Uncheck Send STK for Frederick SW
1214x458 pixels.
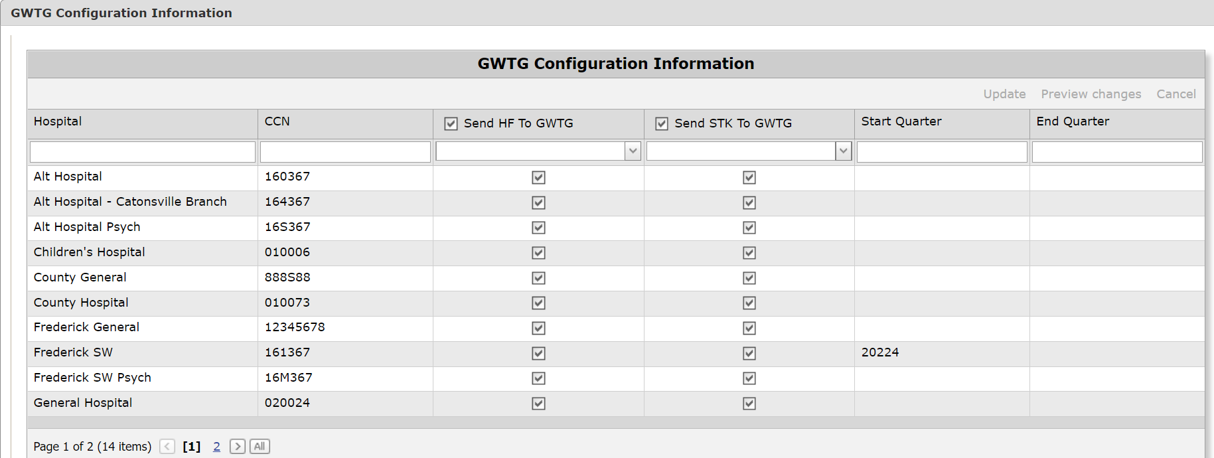pos(749,353)
